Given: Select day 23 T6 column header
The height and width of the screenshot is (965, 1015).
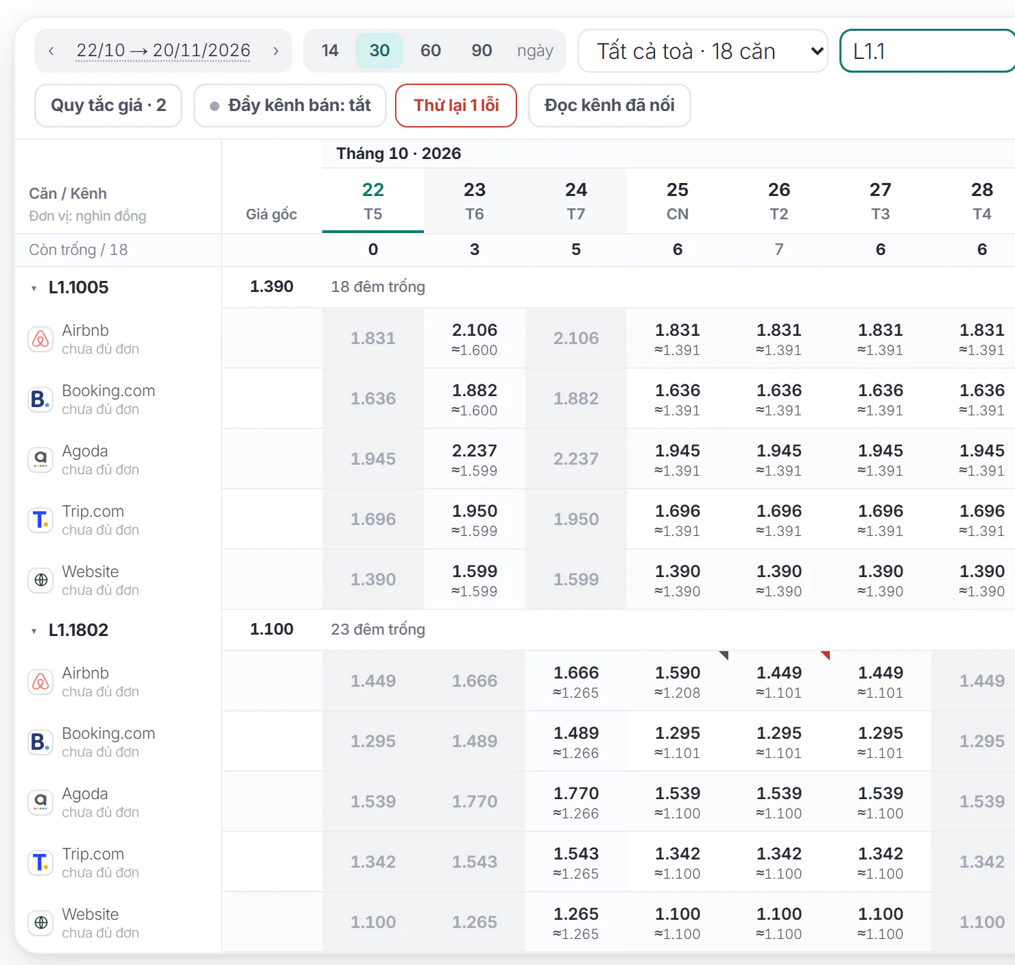Looking at the screenshot, I should 475,201.
